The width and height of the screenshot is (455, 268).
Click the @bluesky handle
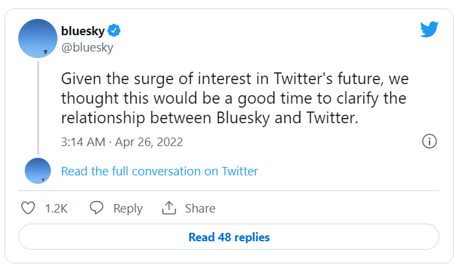tap(87, 48)
